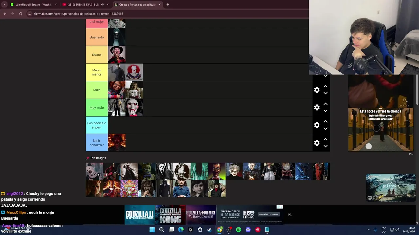Open Discord from the taskbar
Viewport: 419px width, 235px height.
248,230
